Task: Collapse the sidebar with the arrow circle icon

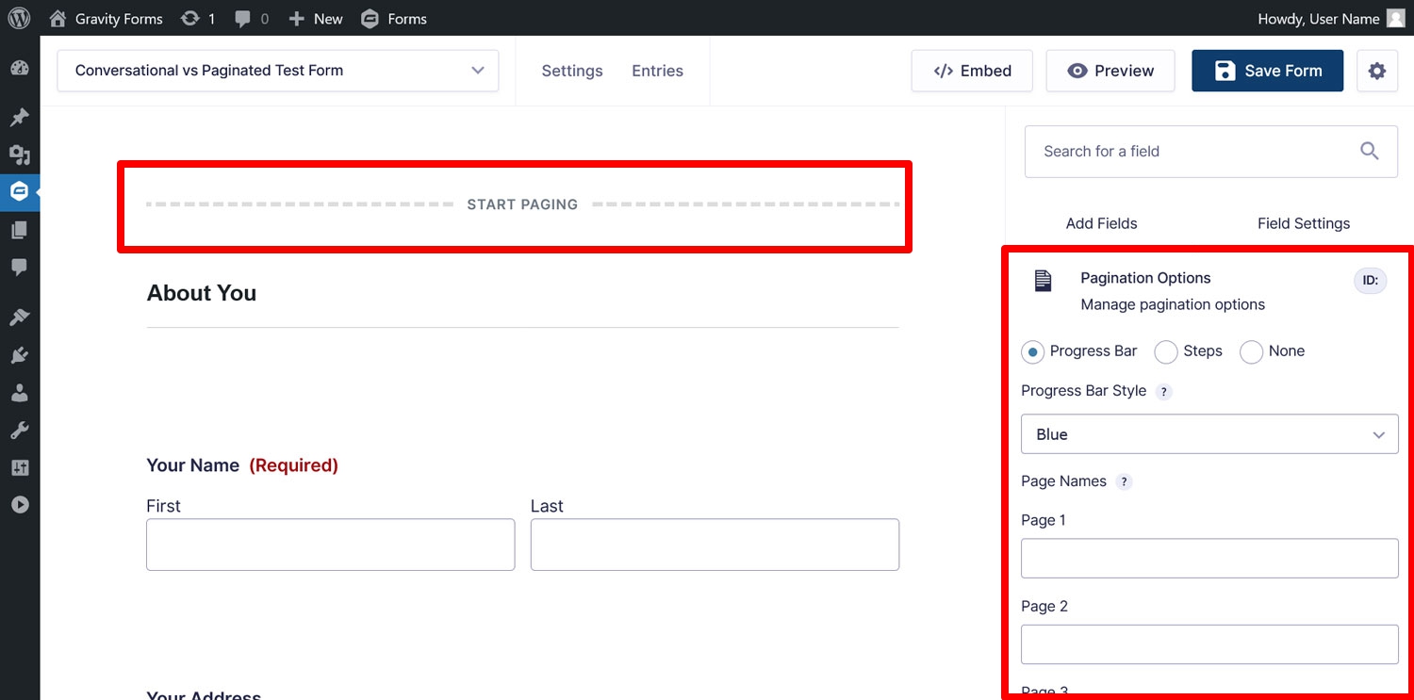Action: click(20, 505)
